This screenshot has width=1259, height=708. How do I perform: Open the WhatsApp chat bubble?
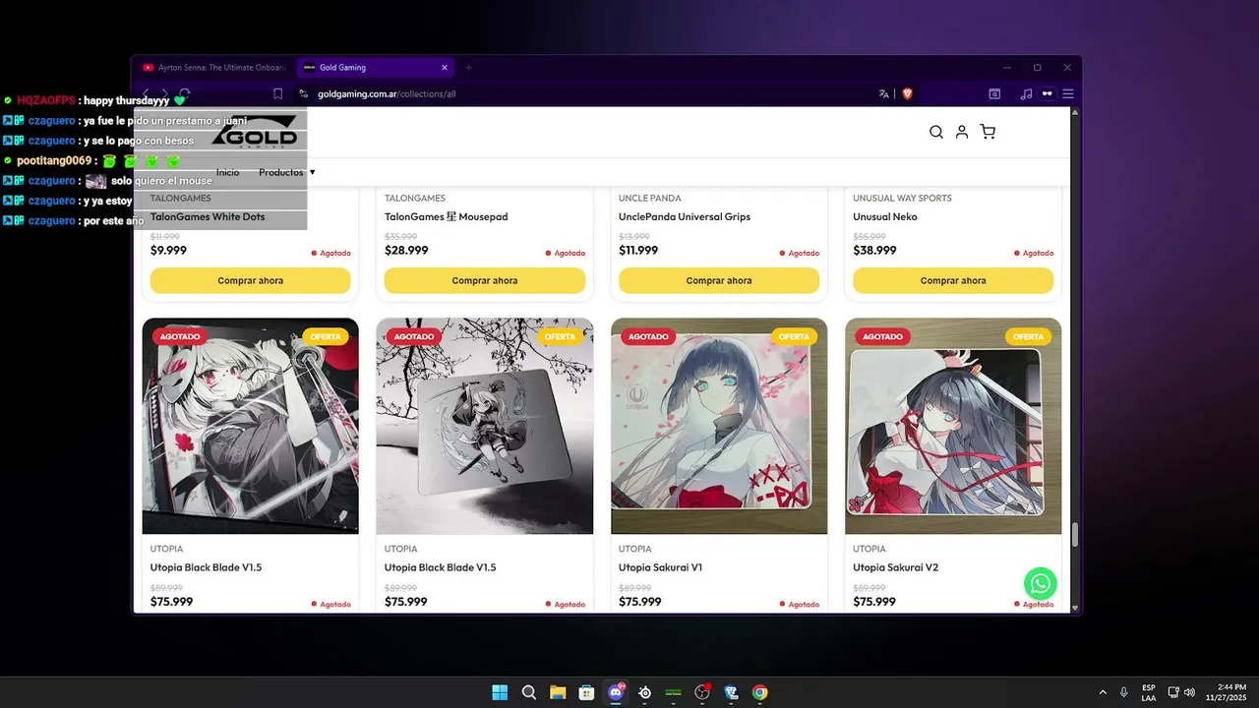1040,583
